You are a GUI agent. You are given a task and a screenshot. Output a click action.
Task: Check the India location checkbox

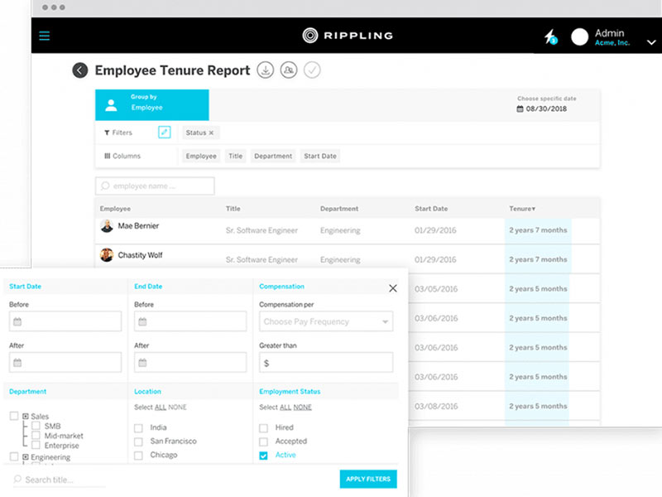click(x=138, y=428)
